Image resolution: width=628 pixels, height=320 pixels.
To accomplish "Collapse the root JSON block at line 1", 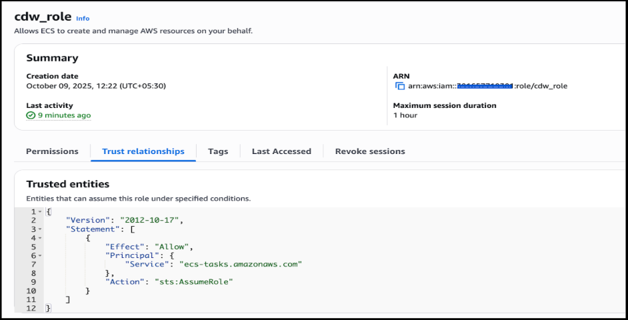I will [40, 211].
